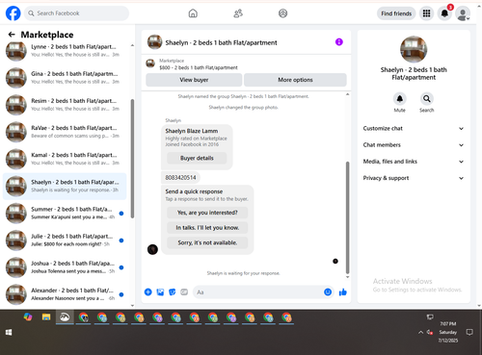Open the Groups icon in top navigation
The height and width of the screenshot is (355, 482).
coord(282,13)
